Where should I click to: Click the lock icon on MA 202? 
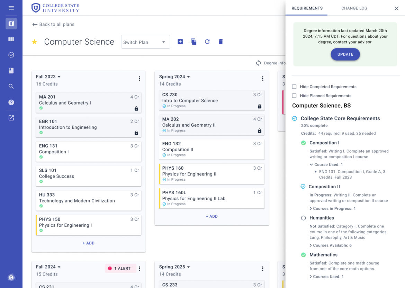(x=260, y=131)
